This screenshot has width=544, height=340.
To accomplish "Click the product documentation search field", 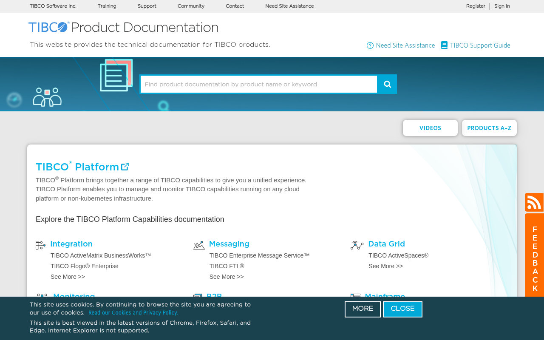I will pyautogui.click(x=258, y=84).
